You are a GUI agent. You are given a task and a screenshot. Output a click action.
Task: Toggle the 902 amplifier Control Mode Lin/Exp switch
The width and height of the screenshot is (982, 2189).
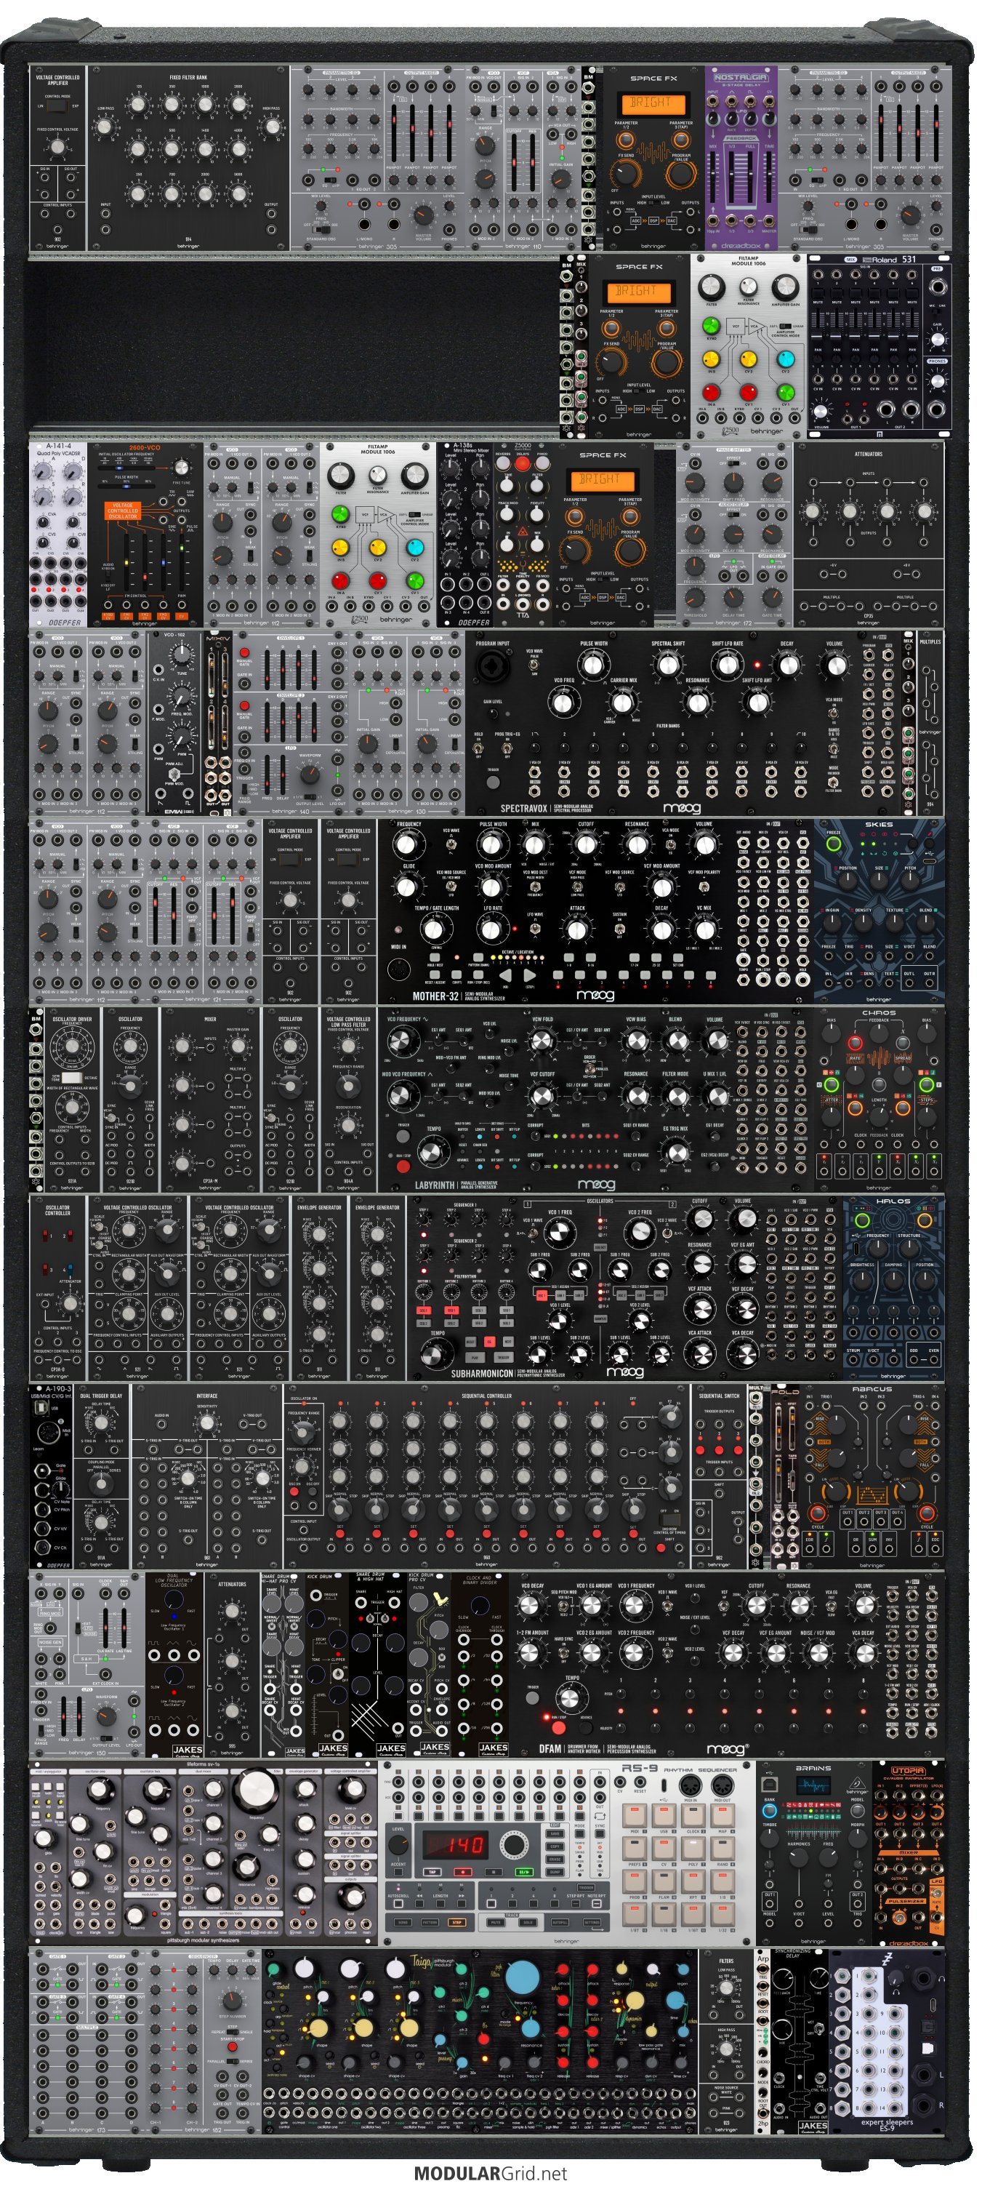(57, 107)
